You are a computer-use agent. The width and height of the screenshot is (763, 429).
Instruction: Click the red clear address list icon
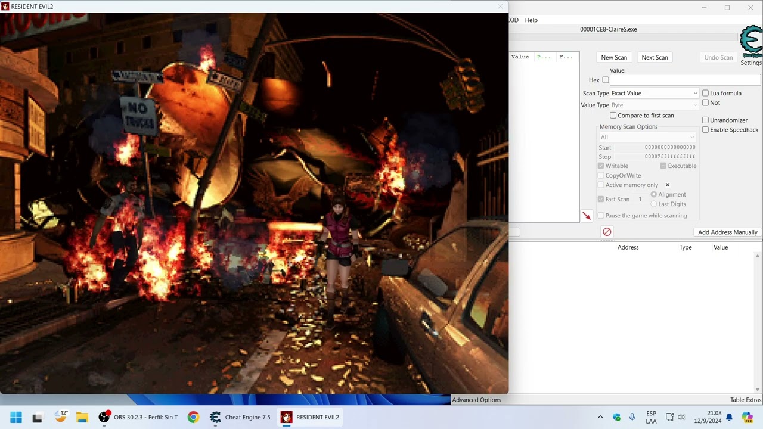[x=607, y=232]
